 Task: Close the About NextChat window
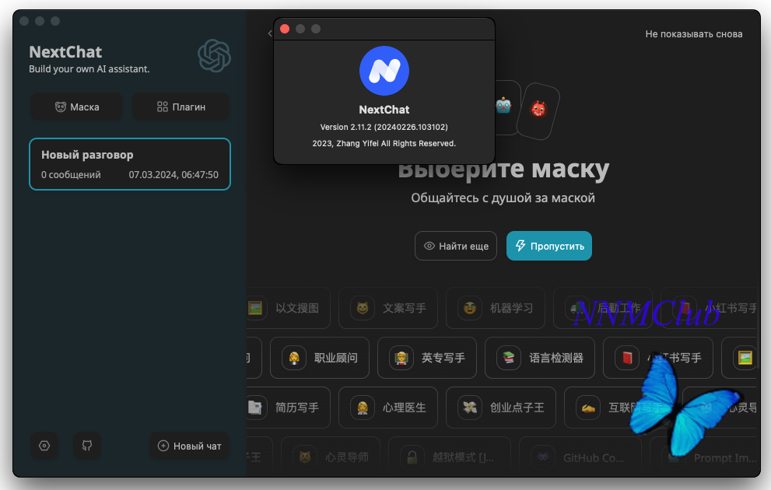(x=285, y=29)
